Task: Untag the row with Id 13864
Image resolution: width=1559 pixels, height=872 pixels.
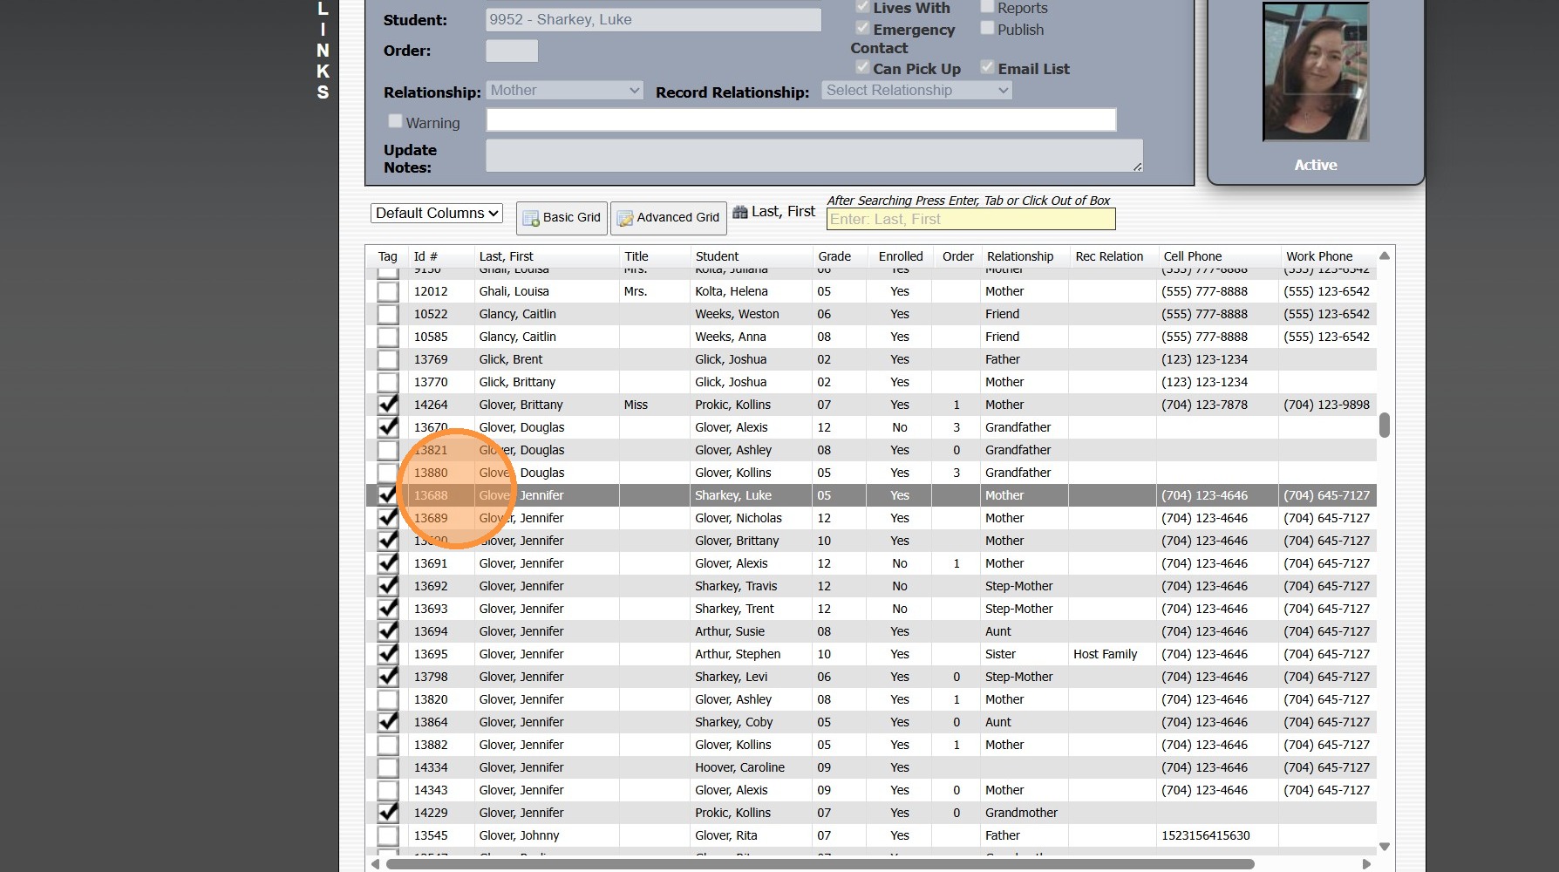Action: 388,722
